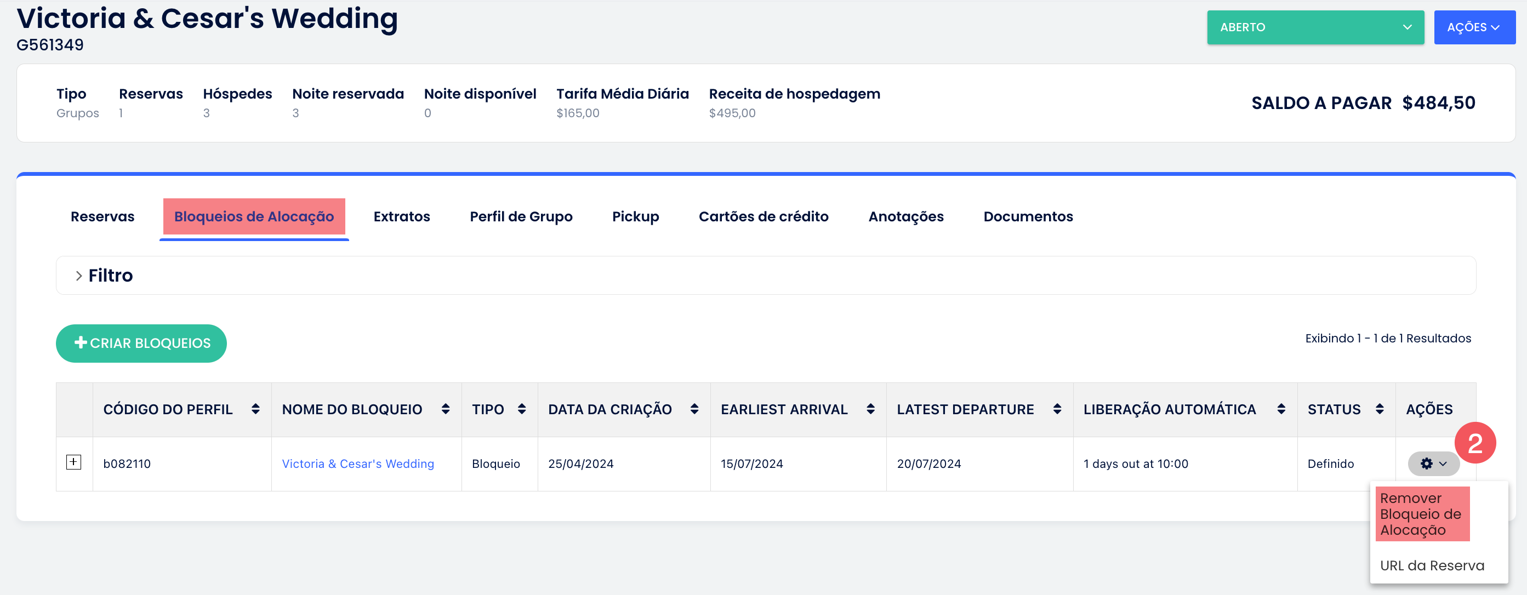
Task: Open the gear actions menu for b082110
Action: click(x=1433, y=464)
